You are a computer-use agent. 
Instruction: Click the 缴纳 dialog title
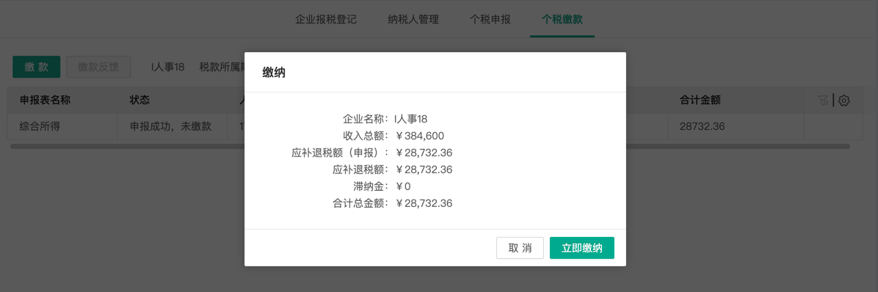coord(274,72)
